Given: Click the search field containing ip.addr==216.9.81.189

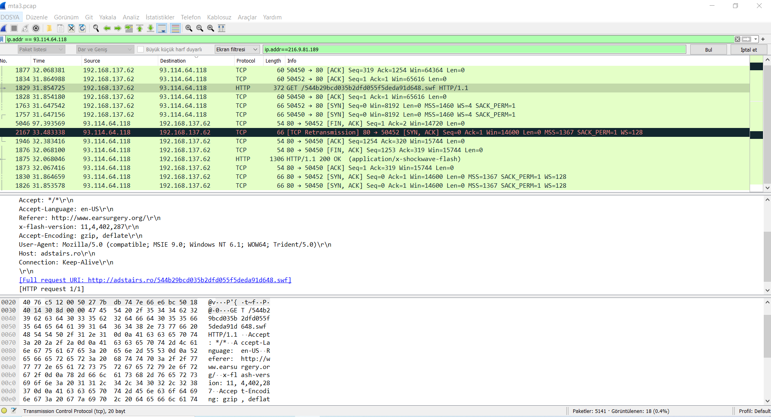Looking at the screenshot, I should click(474, 49).
